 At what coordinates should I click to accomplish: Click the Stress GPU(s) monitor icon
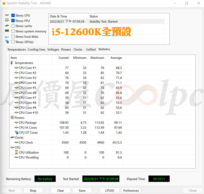[x=7, y=41]
